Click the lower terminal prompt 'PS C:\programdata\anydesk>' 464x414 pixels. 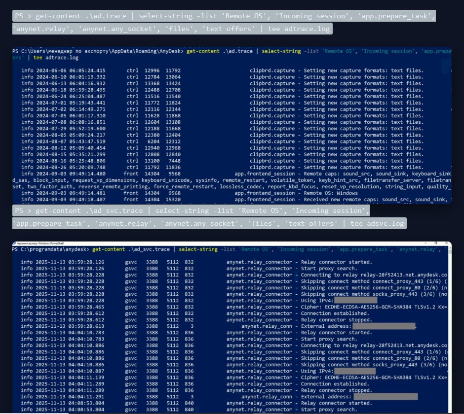(x=51, y=249)
